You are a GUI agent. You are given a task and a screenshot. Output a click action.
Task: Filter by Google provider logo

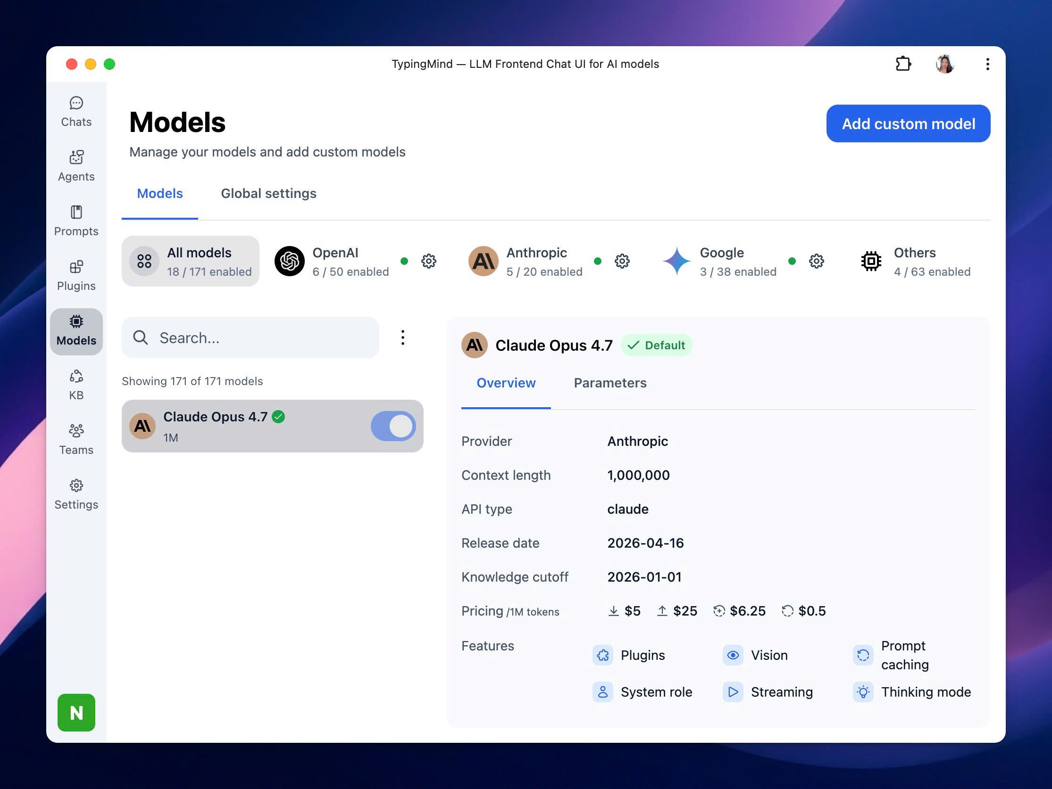(677, 261)
